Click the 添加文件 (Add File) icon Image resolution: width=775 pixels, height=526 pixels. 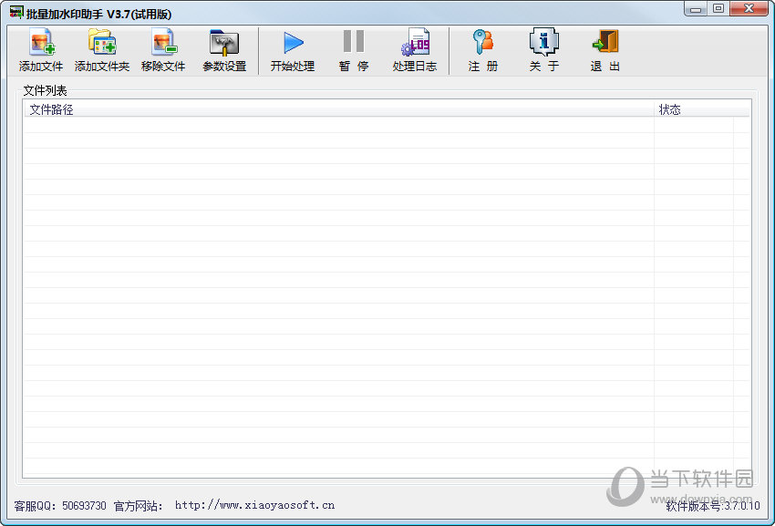coord(41,50)
